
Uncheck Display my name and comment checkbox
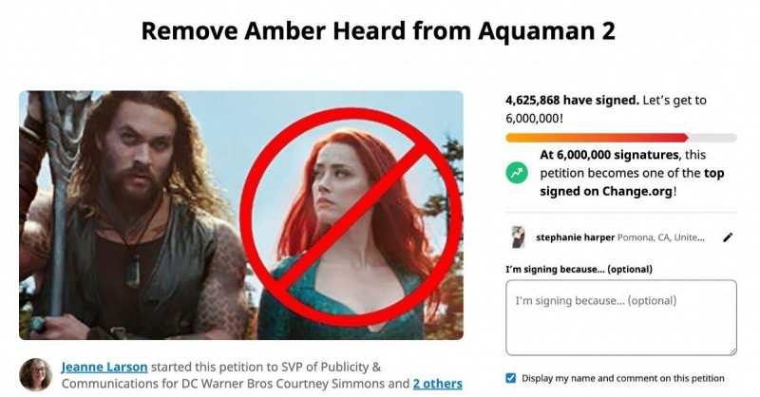[x=511, y=378]
